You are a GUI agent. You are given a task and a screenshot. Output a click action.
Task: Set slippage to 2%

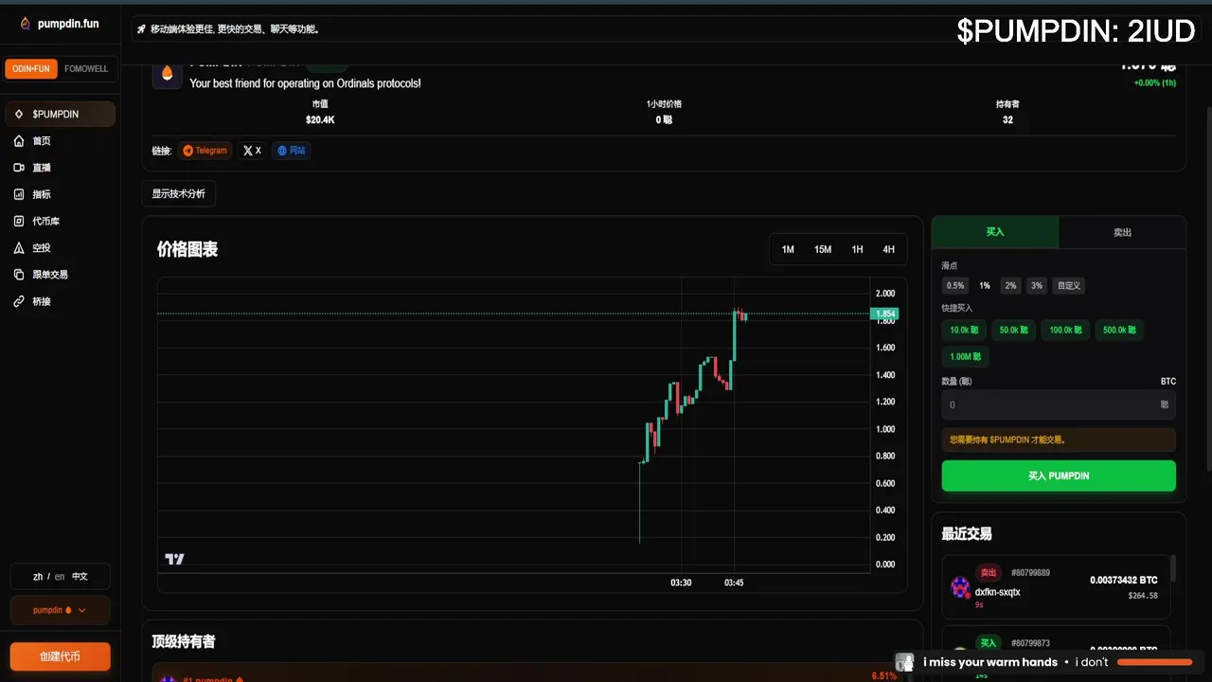point(1010,285)
